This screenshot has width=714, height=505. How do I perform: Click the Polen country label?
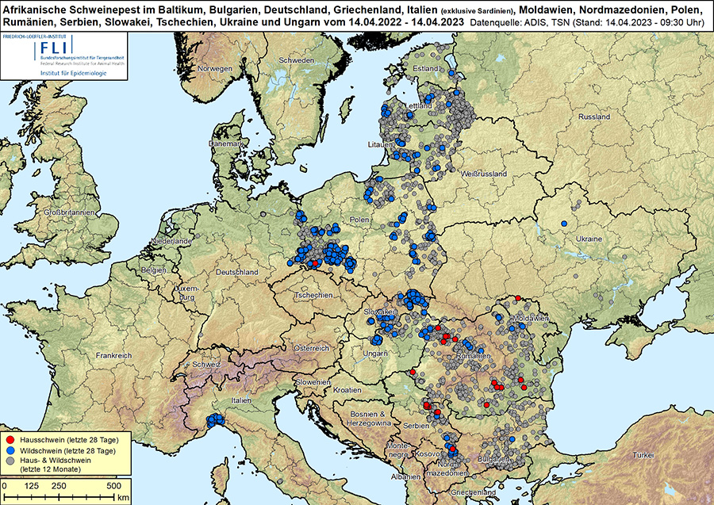(x=361, y=219)
